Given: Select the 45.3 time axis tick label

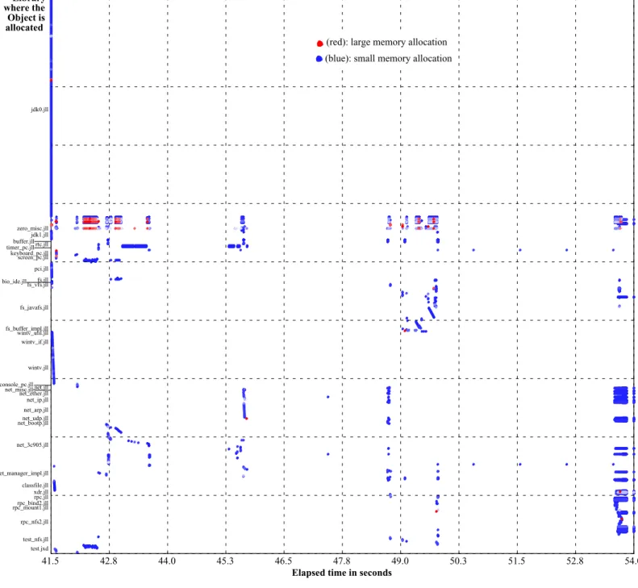Looking at the screenshot, I should click(x=225, y=561).
